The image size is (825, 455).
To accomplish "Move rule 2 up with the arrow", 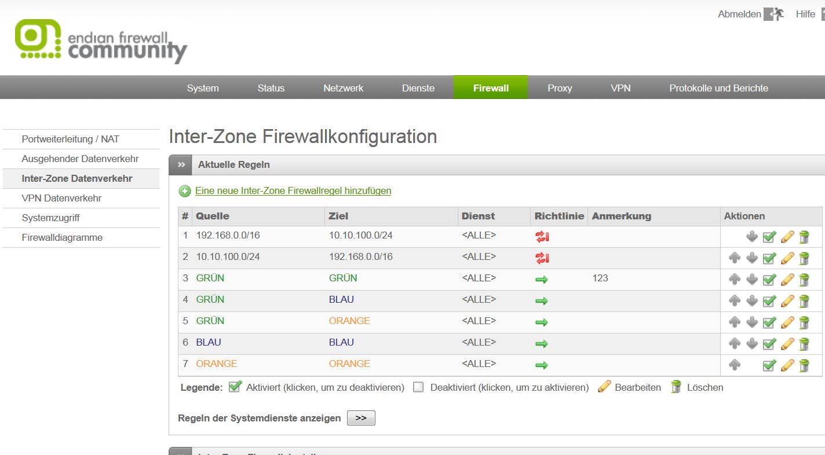I will 735,258.
